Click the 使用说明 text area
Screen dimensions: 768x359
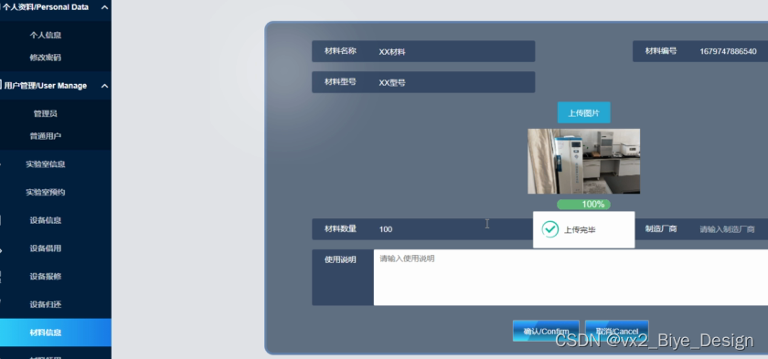571,278
